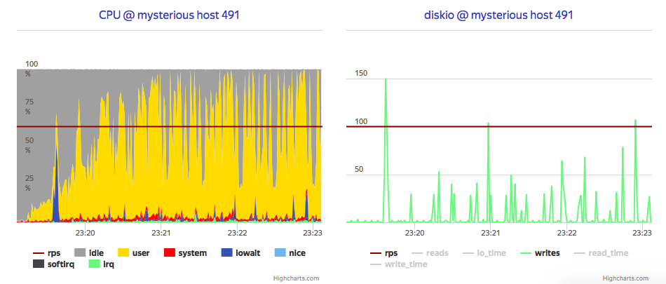Click 23:22 axis label on diskio chart
666x284 pixels.
click(x=566, y=233)
